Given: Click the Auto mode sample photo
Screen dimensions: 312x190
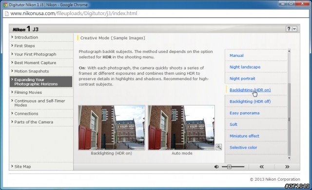Looking at the screenshot, I should click(181, 127).
